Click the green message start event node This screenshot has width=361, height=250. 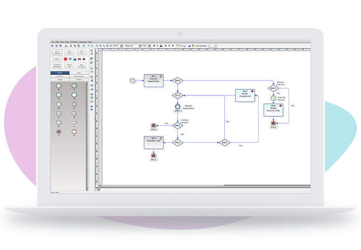tap(132, 80)
